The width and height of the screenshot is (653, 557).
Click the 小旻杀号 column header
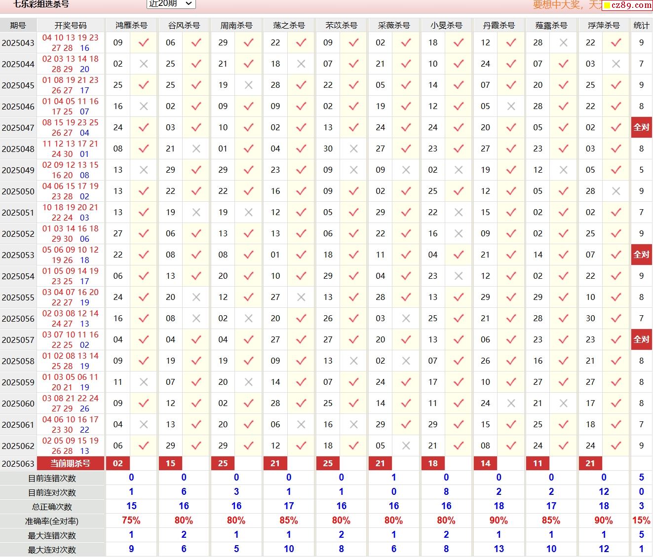pyautogui.click(x=446, y=25)
